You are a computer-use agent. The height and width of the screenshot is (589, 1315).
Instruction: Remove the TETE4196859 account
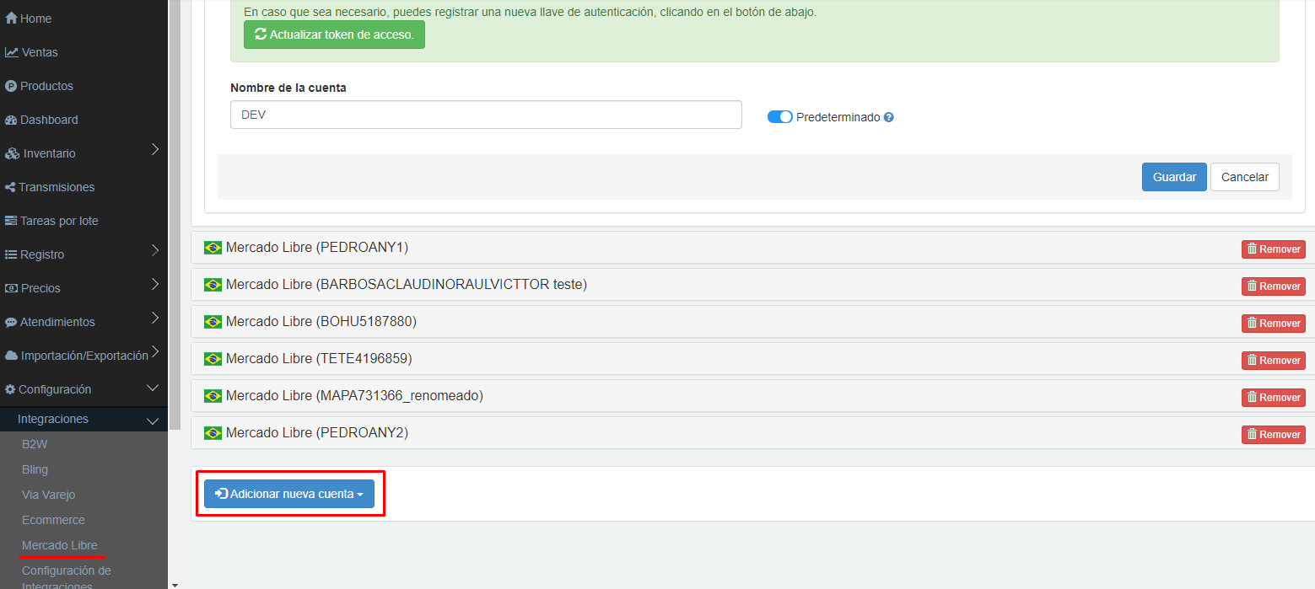click(x=1273, y=360)
